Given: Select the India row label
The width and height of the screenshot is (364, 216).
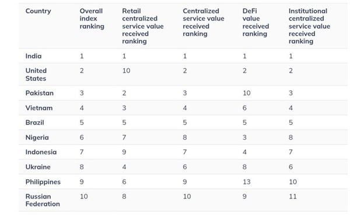Looking at the screenshot, I should click(x=33, y=56).
